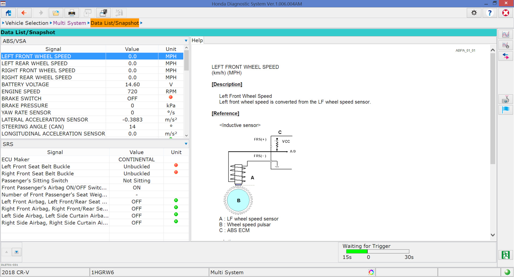
Task: Open graph settings icon on right sidebar
Action: tap(506, 45)
